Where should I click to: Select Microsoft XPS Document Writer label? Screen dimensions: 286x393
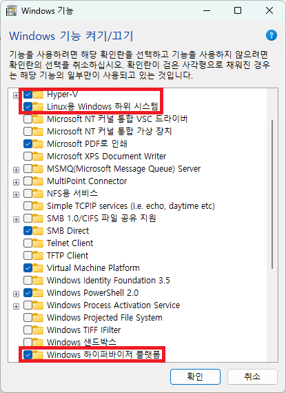click(x=106, y=157)
